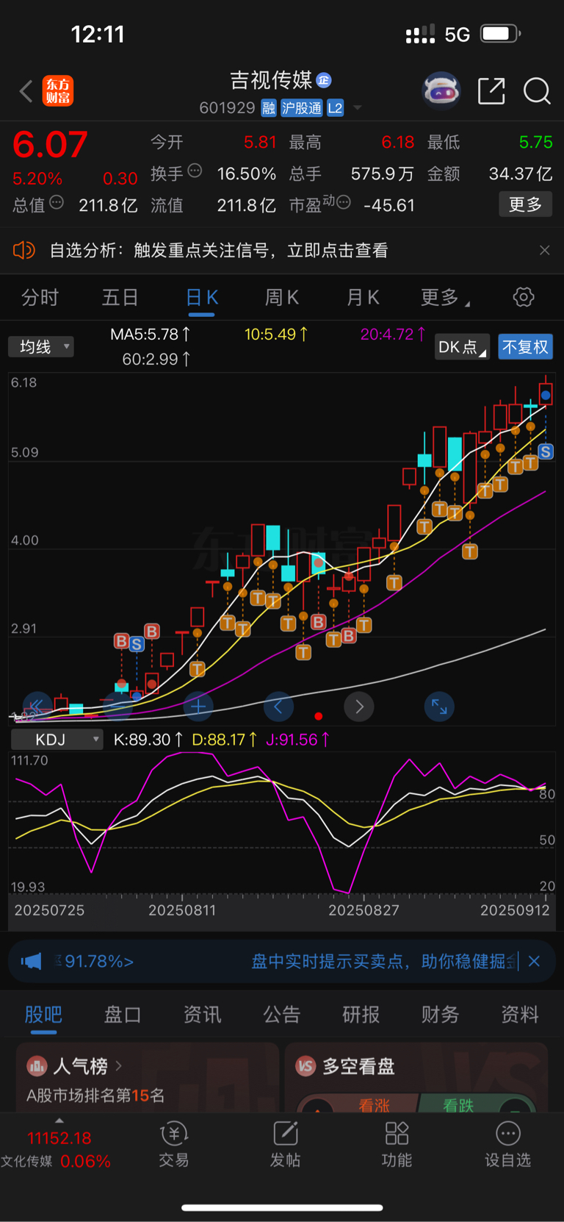
Task: Tap the double-left jump arrow on chart
Action: click(x=37, y=707)
